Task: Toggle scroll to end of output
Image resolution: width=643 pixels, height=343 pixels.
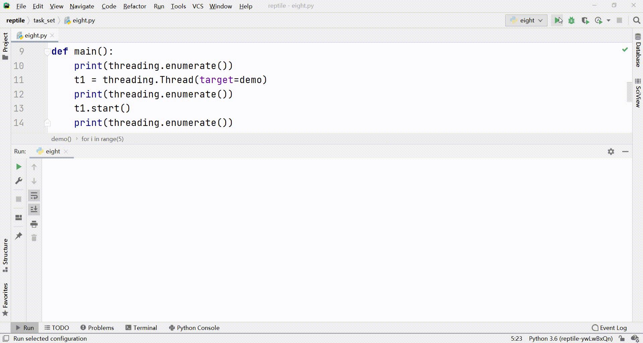Action: click(34, 209)
